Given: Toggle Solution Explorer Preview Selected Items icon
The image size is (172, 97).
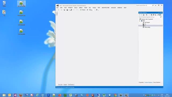Looking at the screenshot, I should pyautogui.click(x=160, y=15).
